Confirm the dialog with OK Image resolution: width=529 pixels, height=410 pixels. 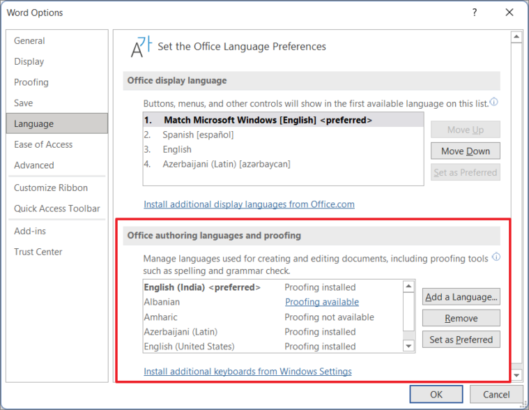point(436,394)
